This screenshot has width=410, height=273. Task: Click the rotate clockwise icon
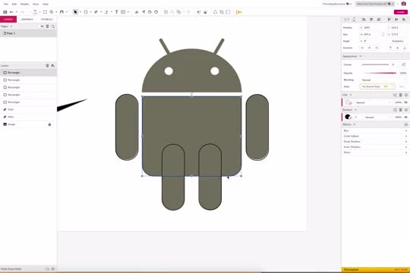point(156,12)
